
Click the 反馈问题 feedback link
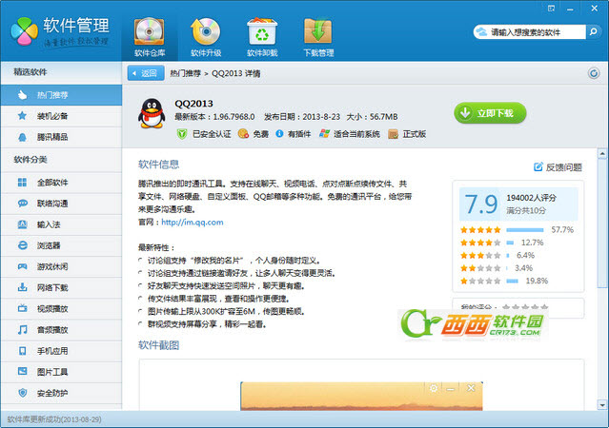[x=558, y=167]
